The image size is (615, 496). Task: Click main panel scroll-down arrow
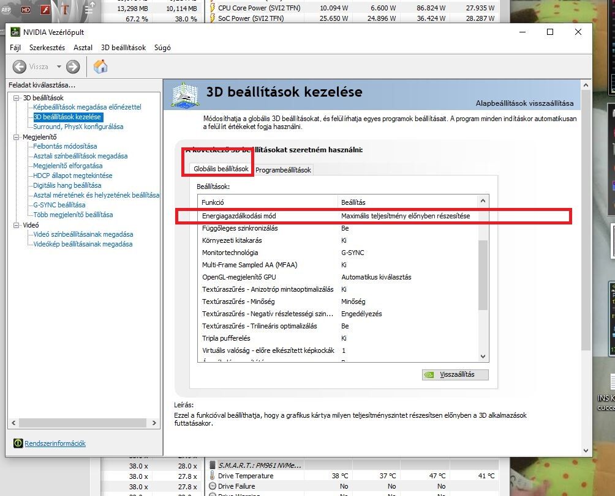pyautogui.click(x=586, y=451)
